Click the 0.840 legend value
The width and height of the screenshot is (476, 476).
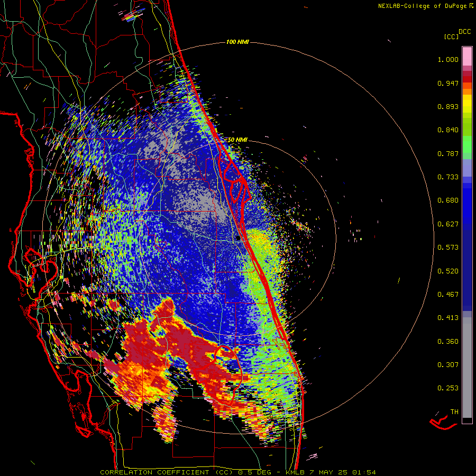coord(448,130)
